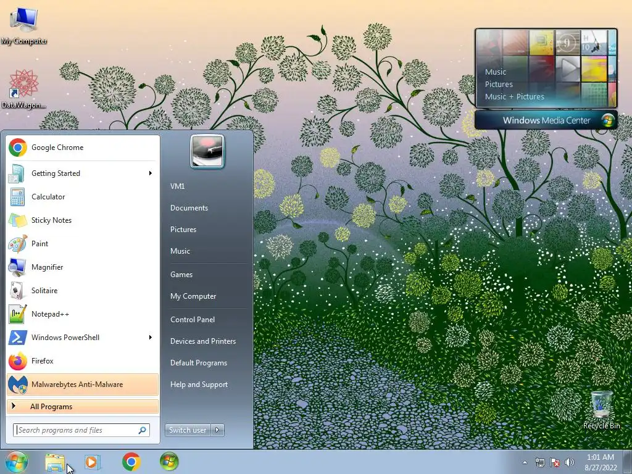
Task: Launch Notepad++
Action: (x=83, y=314)
